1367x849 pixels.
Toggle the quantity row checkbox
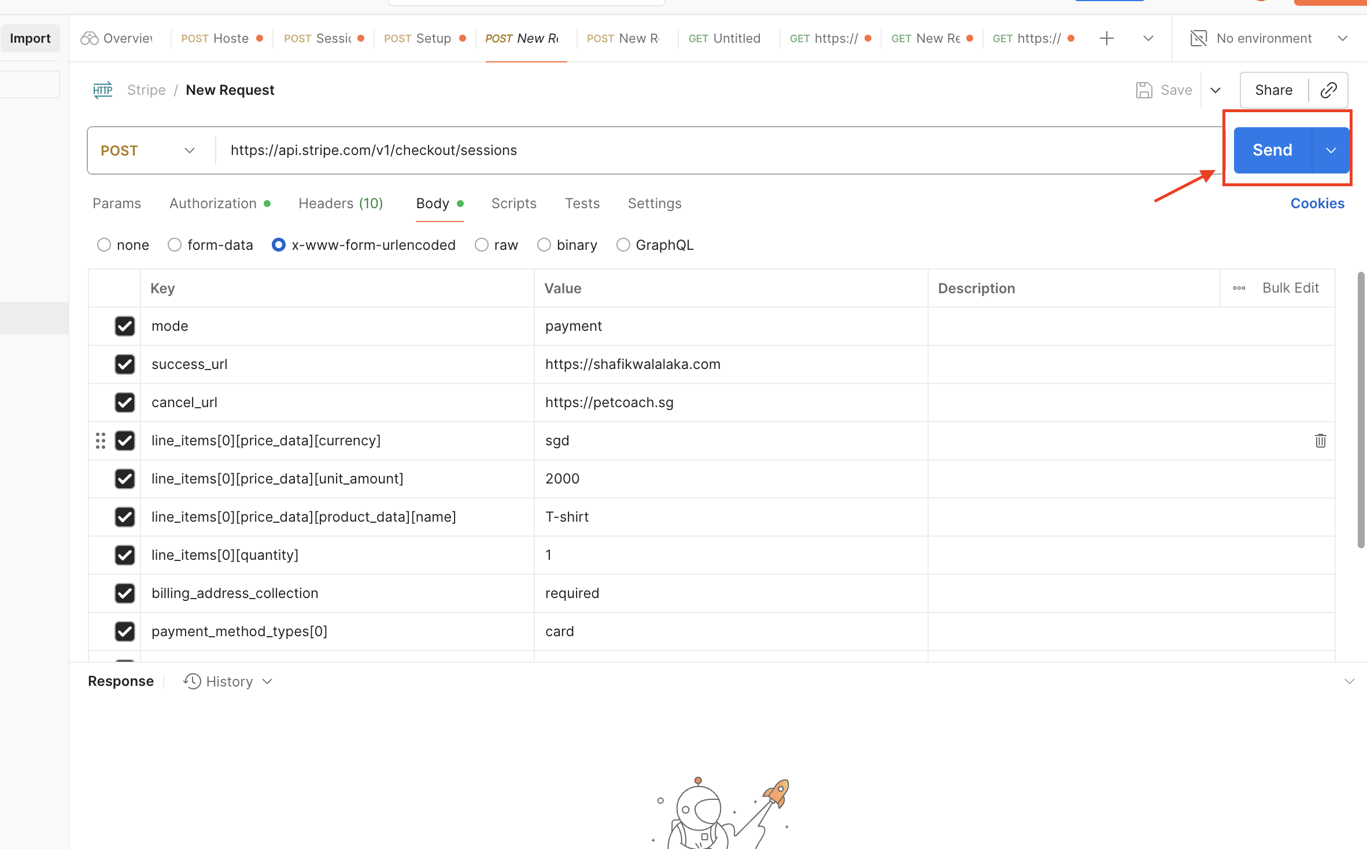point(124,555)
